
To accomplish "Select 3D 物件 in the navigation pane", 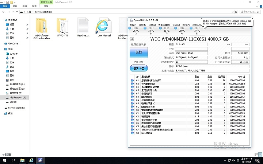I will click(x=14, y=54).
